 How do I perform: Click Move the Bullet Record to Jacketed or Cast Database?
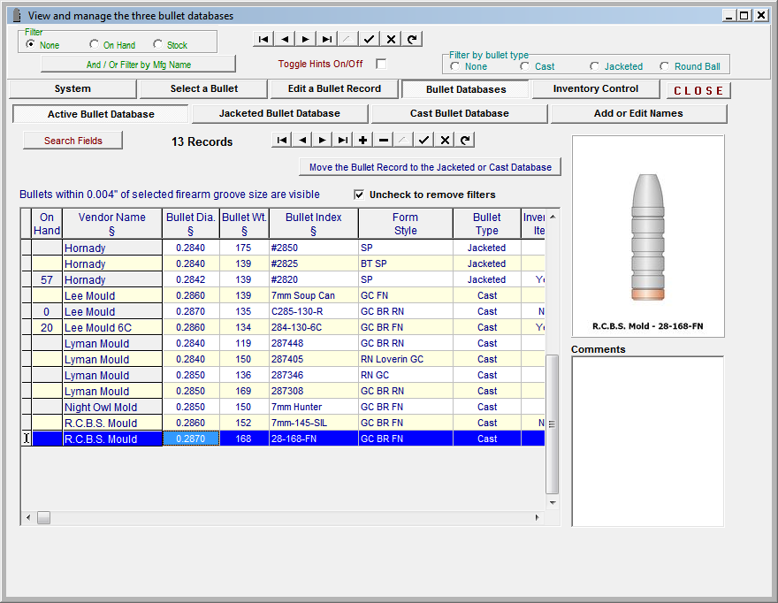[431, 167]
